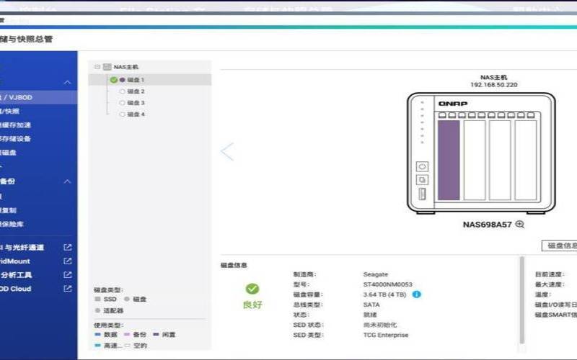
Task: Click the copy button on NAS diagram
Action: pos(422,180)
